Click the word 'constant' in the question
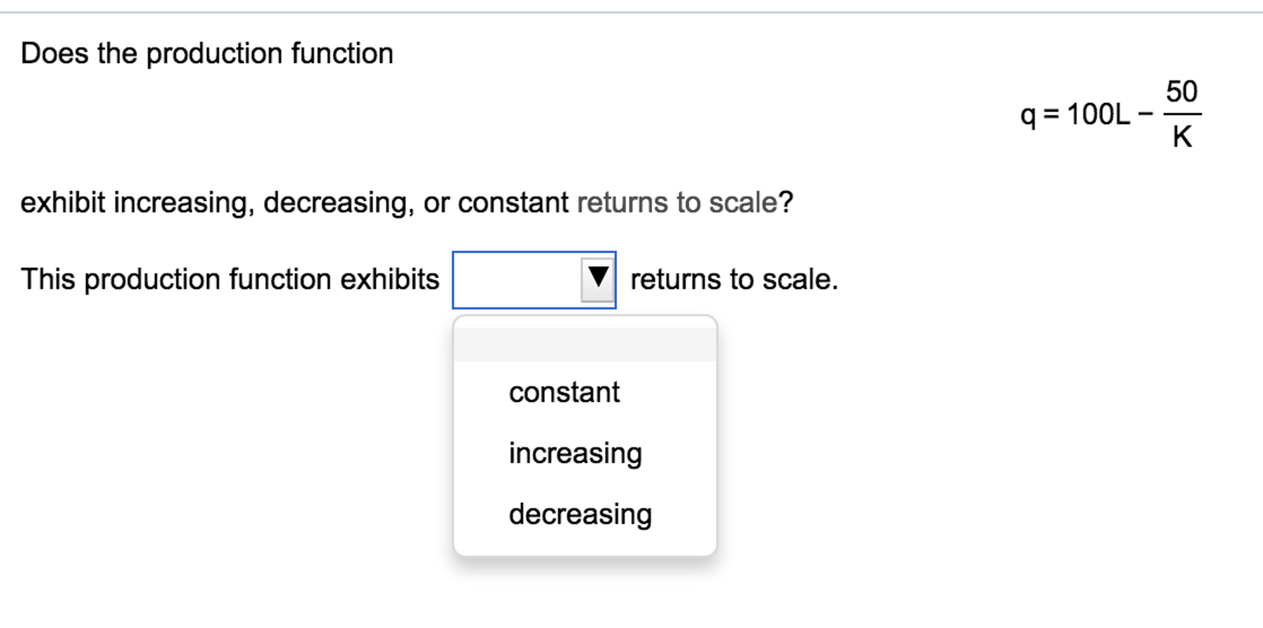This screenshot has height=628, width=1263. point(512,202)
